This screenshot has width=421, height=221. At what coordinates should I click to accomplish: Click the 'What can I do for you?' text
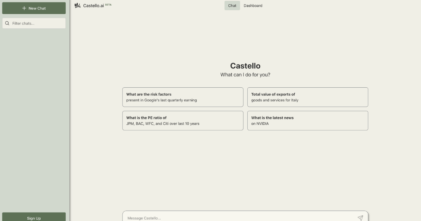pyautogui.click(x=245, y=75)
